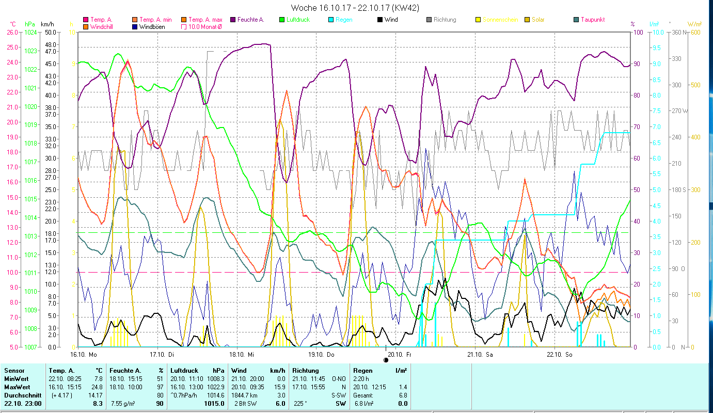713x413 pixels.
Task: Select the 'Windchill' legend label
Action: click(102, 27)
